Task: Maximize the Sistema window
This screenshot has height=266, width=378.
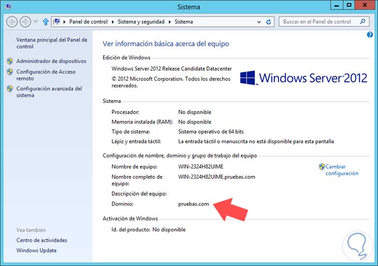Action: coord(348,5)
